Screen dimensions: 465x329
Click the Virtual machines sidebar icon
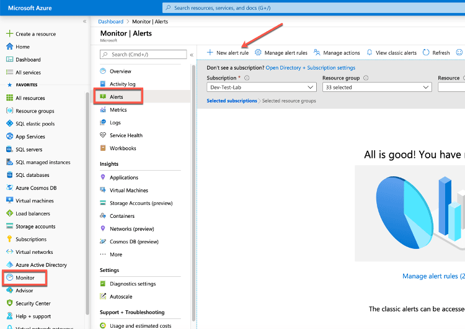9,201
